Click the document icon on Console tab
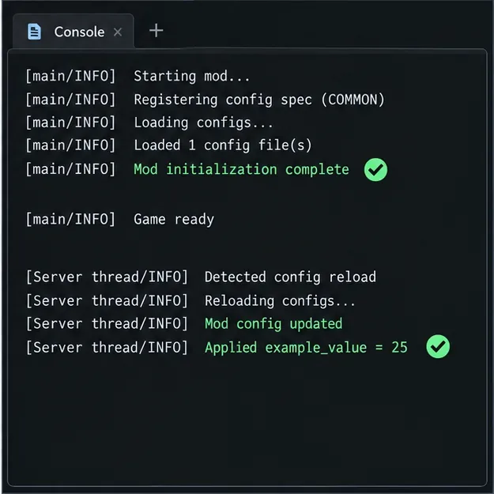The height and width of the screenshot is (494, 494). click(34, 32)
